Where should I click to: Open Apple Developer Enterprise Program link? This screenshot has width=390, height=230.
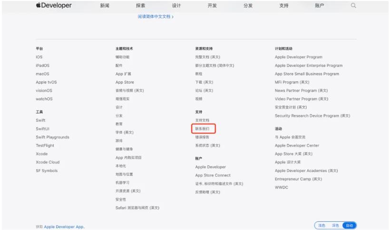tap(309, 65)
